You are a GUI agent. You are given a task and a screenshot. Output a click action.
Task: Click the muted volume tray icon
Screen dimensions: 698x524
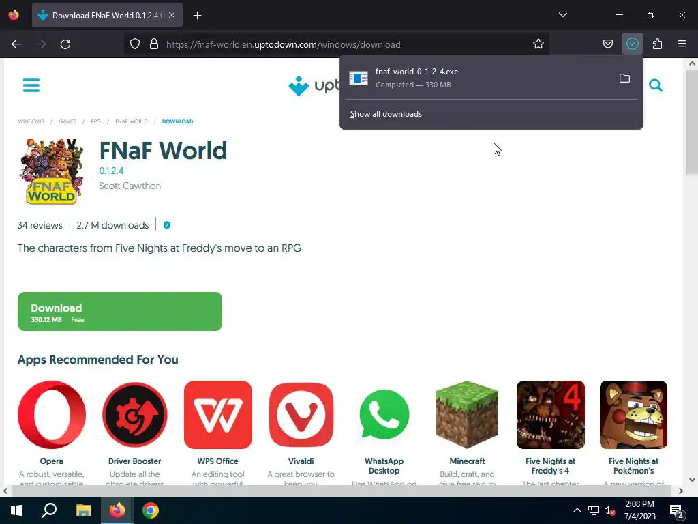coord(610,510)
